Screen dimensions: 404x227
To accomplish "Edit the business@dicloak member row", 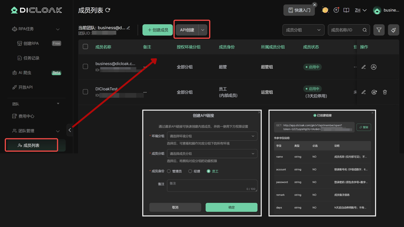I will tap(364, 67).
